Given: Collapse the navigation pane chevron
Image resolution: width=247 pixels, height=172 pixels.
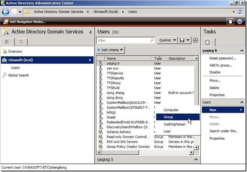Looking at the screenshot, I should click(91, 32).
